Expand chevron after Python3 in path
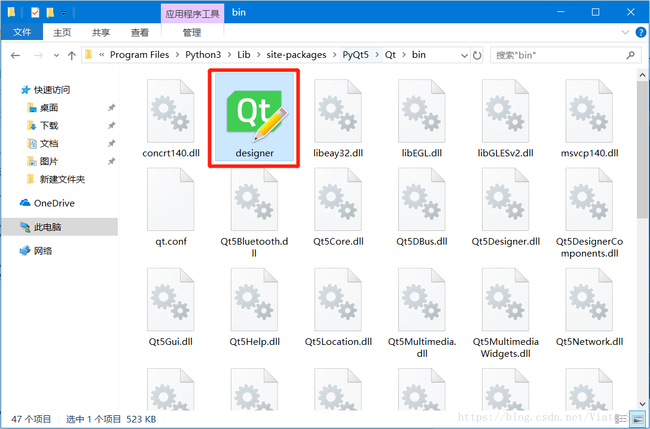 pos(229,55)
